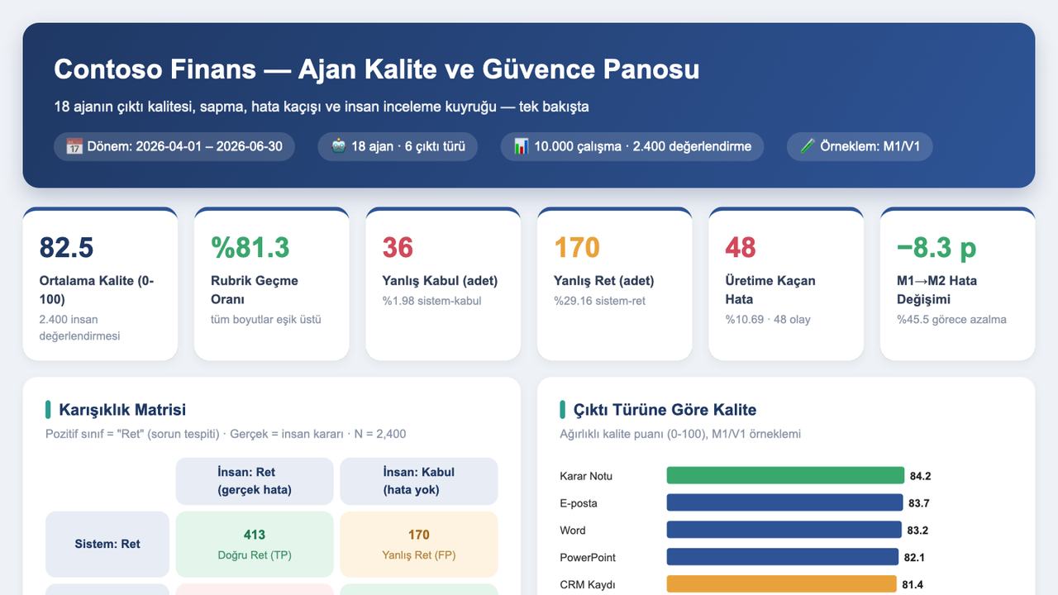
Task: Click the robot icon in the 18 ajan chip
Action: (339, 146)
